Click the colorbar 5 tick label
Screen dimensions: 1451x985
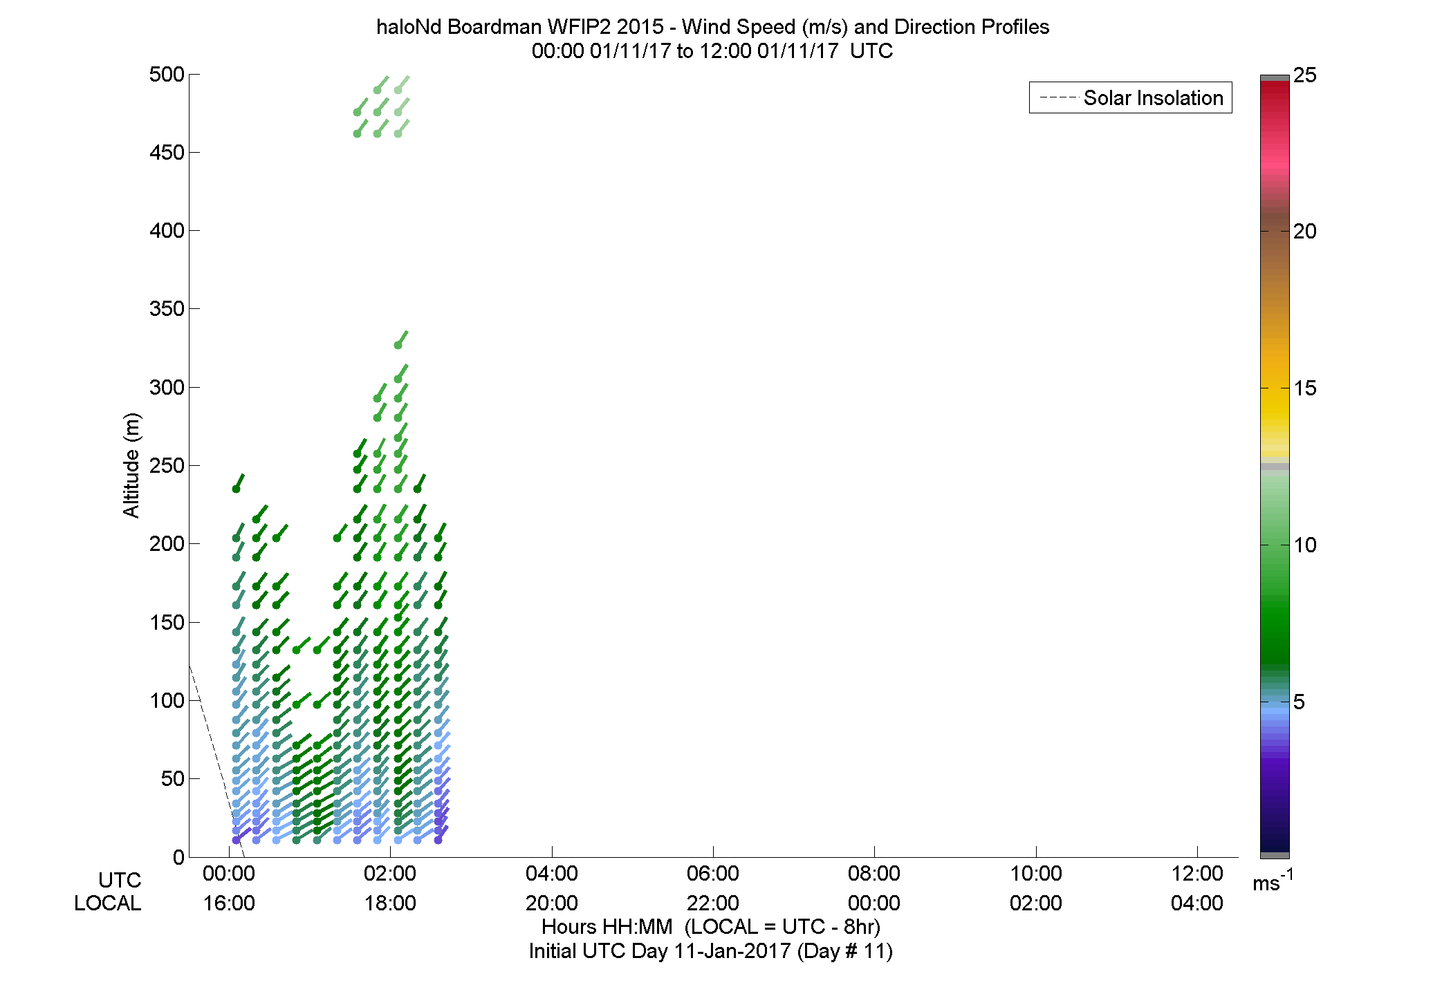click(x=1299, y=702)
